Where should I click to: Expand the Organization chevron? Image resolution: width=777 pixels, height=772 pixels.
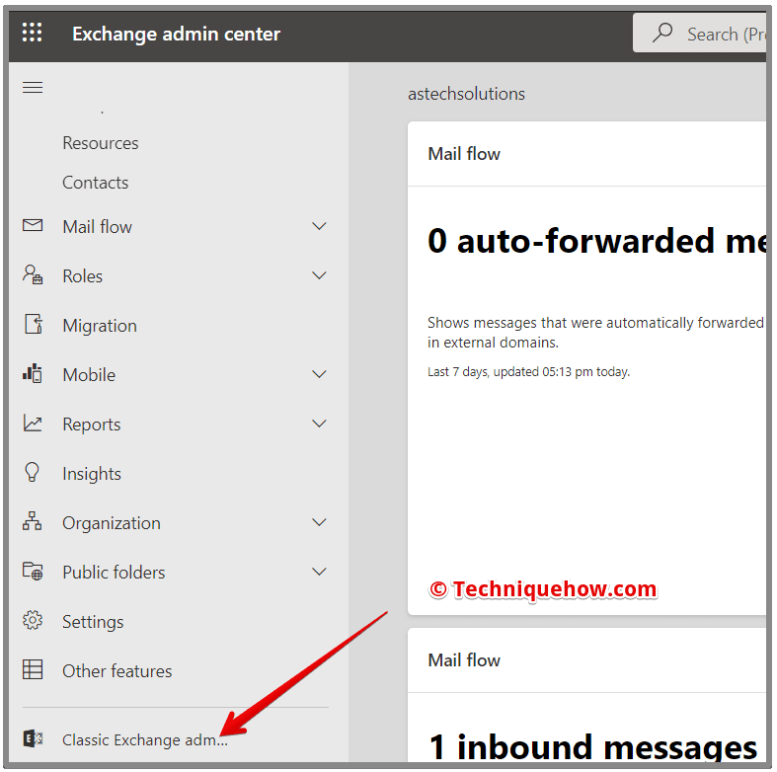(x=319, y=522)
